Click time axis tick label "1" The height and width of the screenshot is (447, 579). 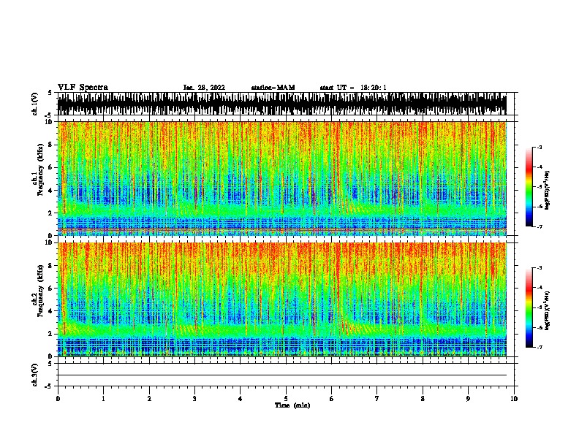point(103,399)
